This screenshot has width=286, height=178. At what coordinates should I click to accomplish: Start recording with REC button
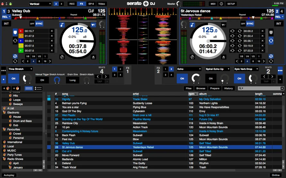72,4
